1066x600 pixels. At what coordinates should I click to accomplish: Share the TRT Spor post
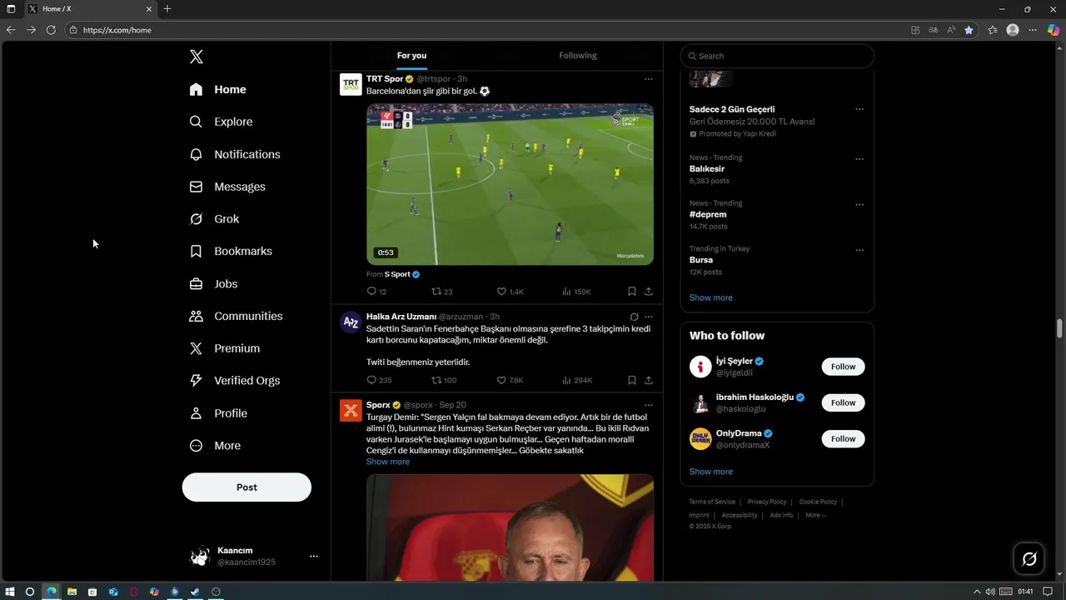[x=649, y=292]
